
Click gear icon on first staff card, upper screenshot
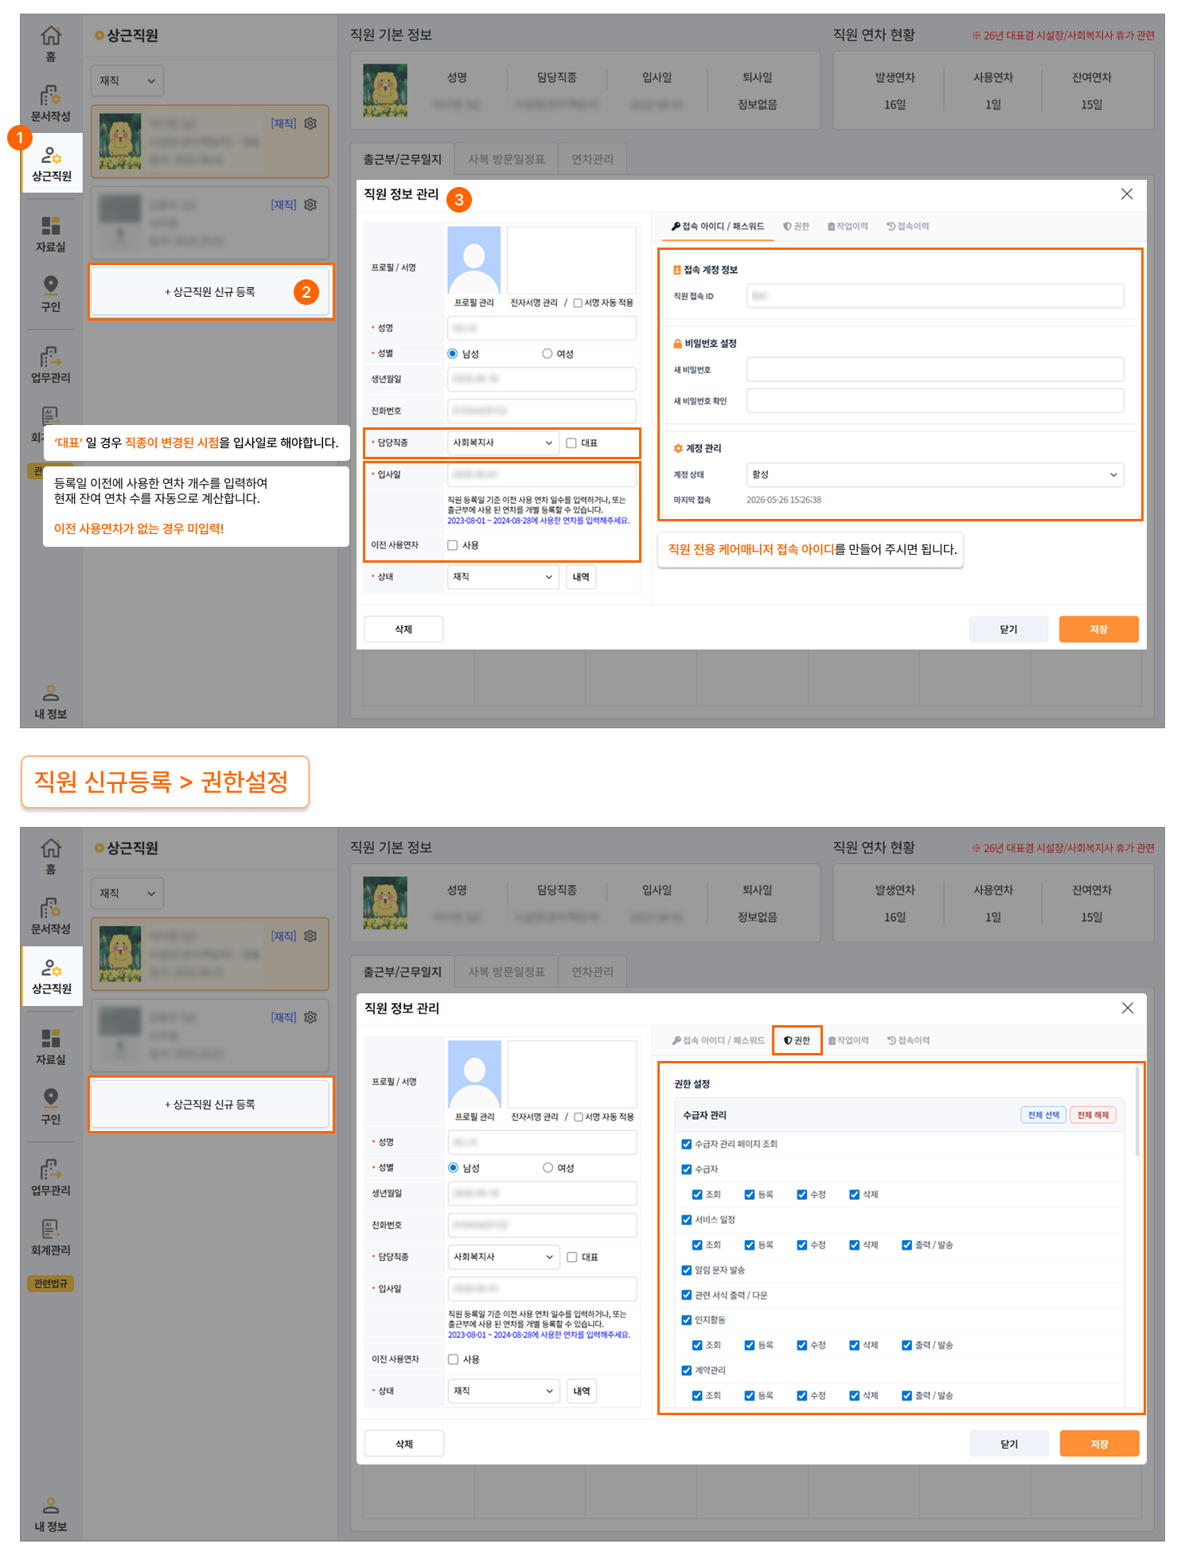click(310, 123)
